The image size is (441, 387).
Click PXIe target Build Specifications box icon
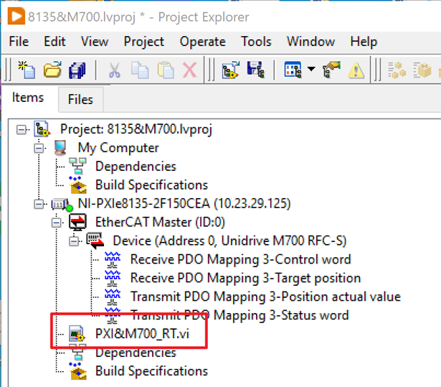pyautogui.click(x=77, y=371)
